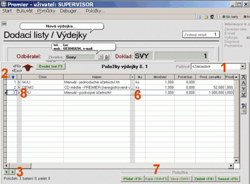Click horizontal scrollbar right arrow

(x=231, y=166)
